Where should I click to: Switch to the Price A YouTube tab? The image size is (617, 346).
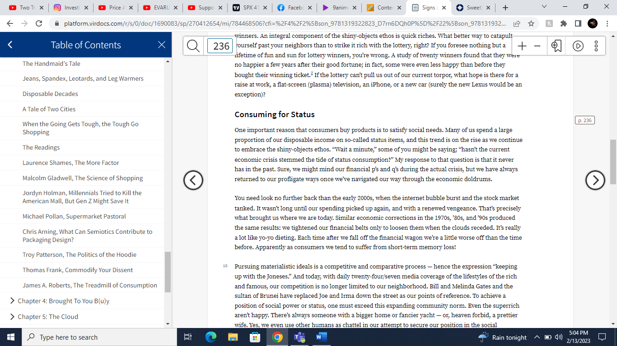115,8
